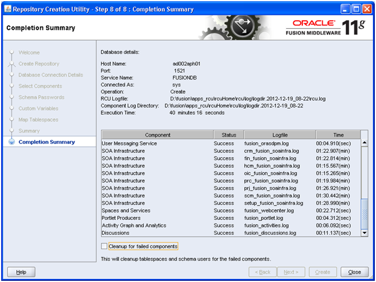Click the scroll up arrow of component table
Image resolution: width=376 pixels, height=282 pixels.
[x=365, y=143]
